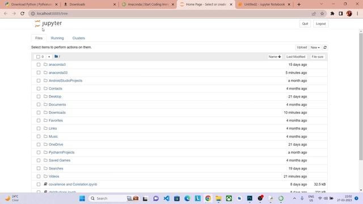The width and height of the screenshot is (363, 204).
Task: Open the PycharmProjects folder
Action: click(62, 152)
